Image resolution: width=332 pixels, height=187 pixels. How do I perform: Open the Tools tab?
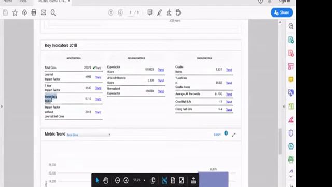(23, 1)
